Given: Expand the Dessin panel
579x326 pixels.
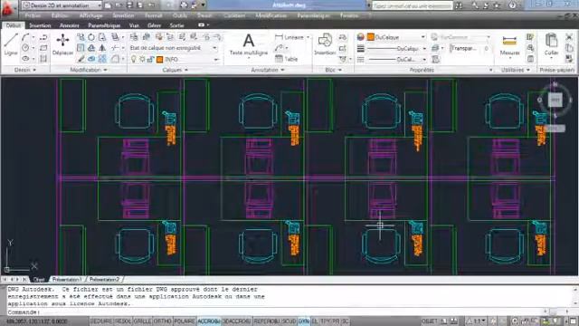Looking at the screenshot, I should [x=25, y=70].
